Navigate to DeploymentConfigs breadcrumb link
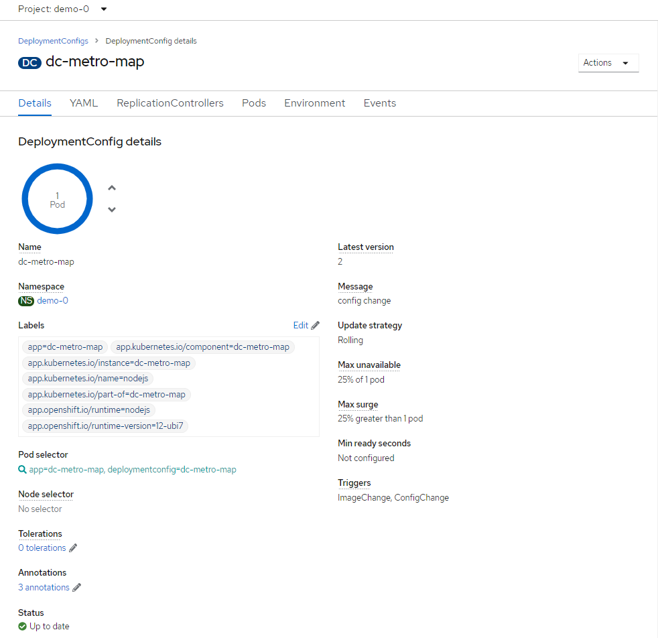The width and height of the screenshot is (658, 638). click(53, 41)
